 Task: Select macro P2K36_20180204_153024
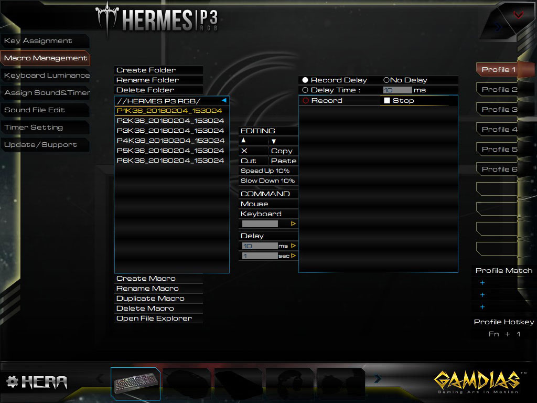[171, 121]
